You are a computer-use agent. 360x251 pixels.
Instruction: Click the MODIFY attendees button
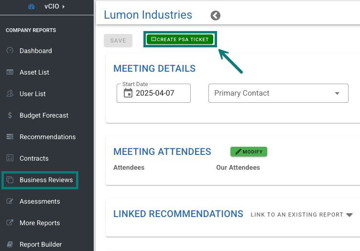[x=249, y=152]
